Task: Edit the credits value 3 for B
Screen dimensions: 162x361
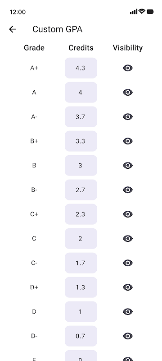Action: point(81,166)
